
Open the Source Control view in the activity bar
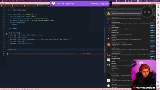tap(158, 14)
